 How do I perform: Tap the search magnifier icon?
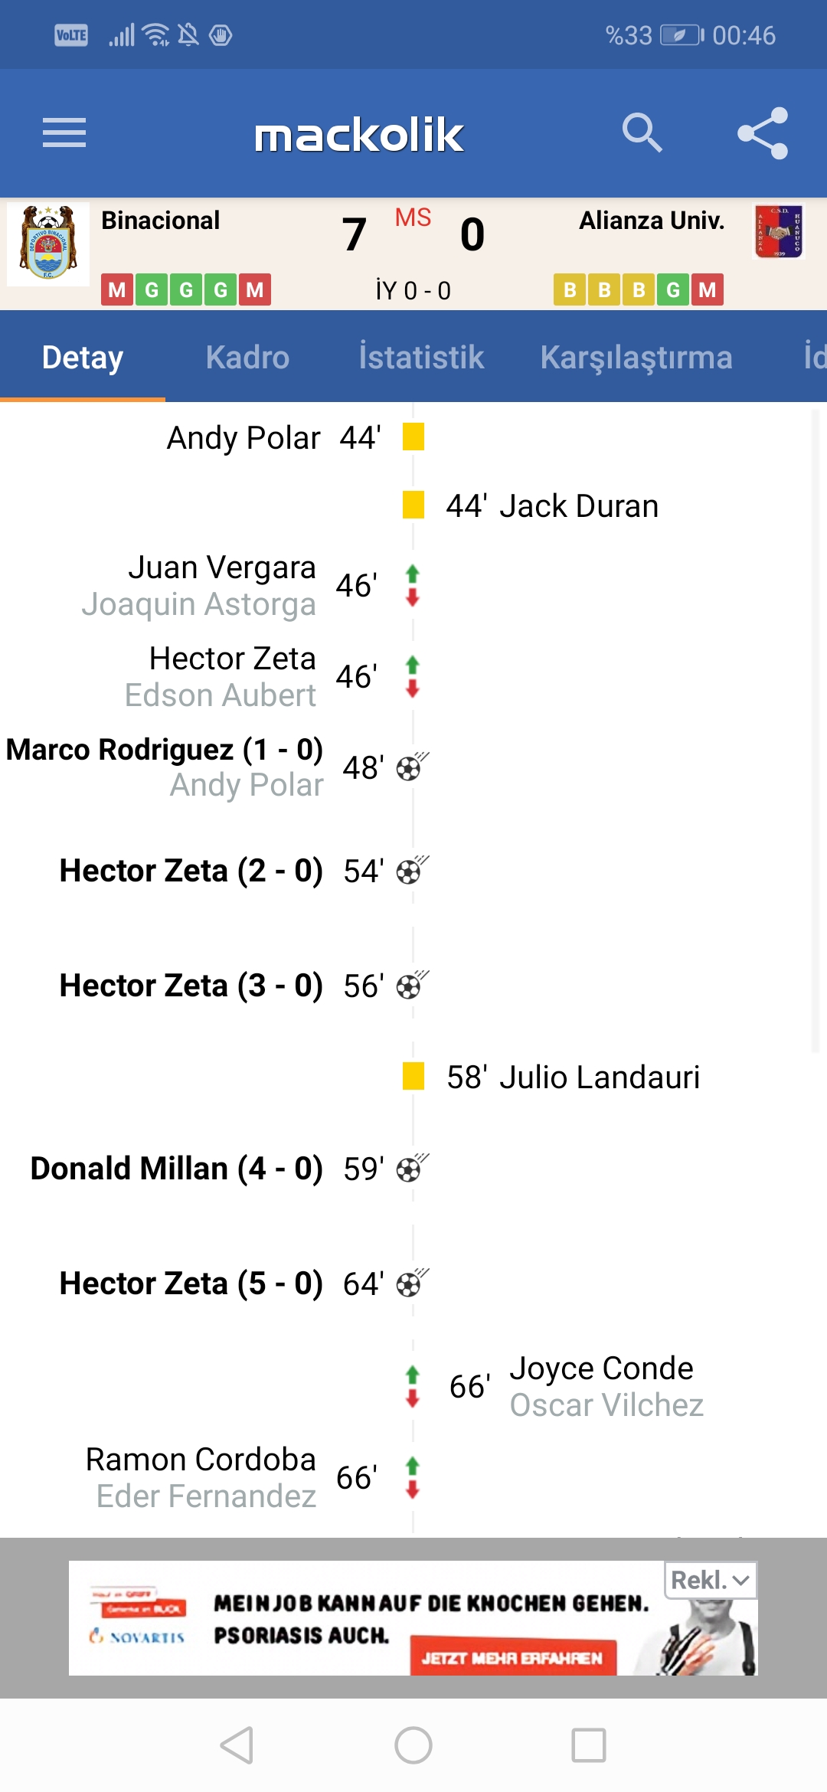(642, 133)
